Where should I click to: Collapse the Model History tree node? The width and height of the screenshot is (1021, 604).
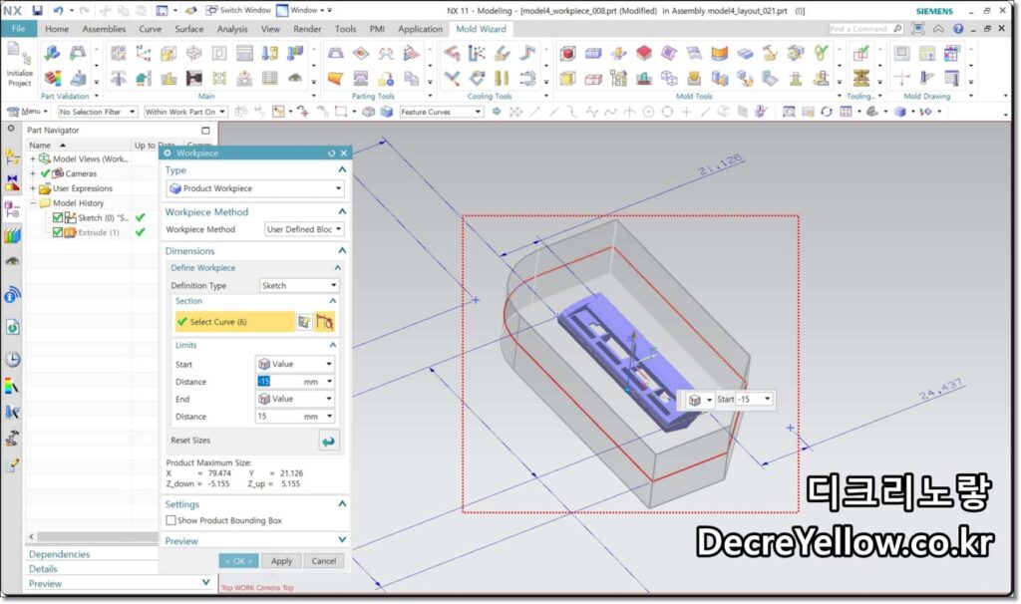(x=33, y=203)
